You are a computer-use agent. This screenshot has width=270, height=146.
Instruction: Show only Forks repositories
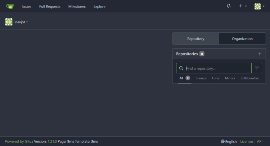pyautogui.click(x=216, y=78)
